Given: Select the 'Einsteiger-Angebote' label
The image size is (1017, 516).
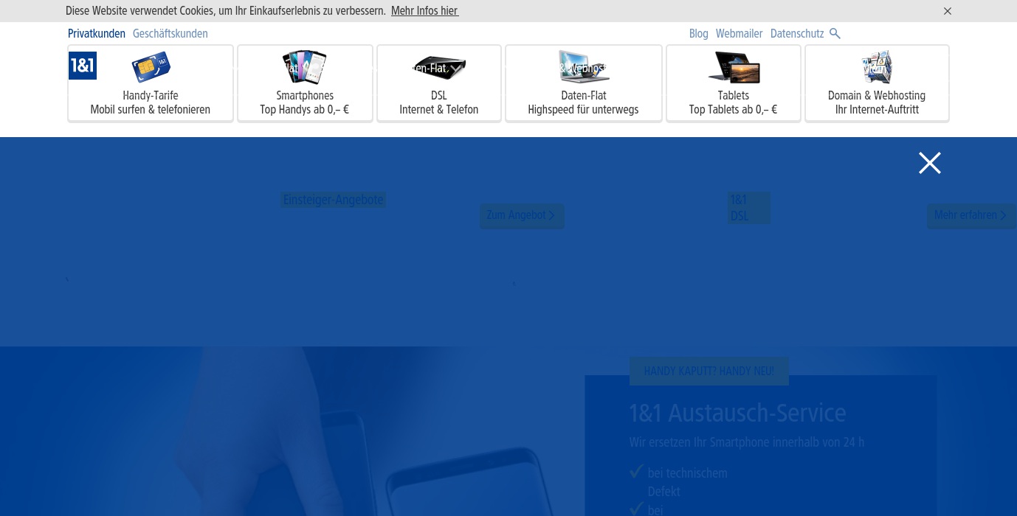Looking at the screenshot, I should pyautogui.click(x=334, y=201).
